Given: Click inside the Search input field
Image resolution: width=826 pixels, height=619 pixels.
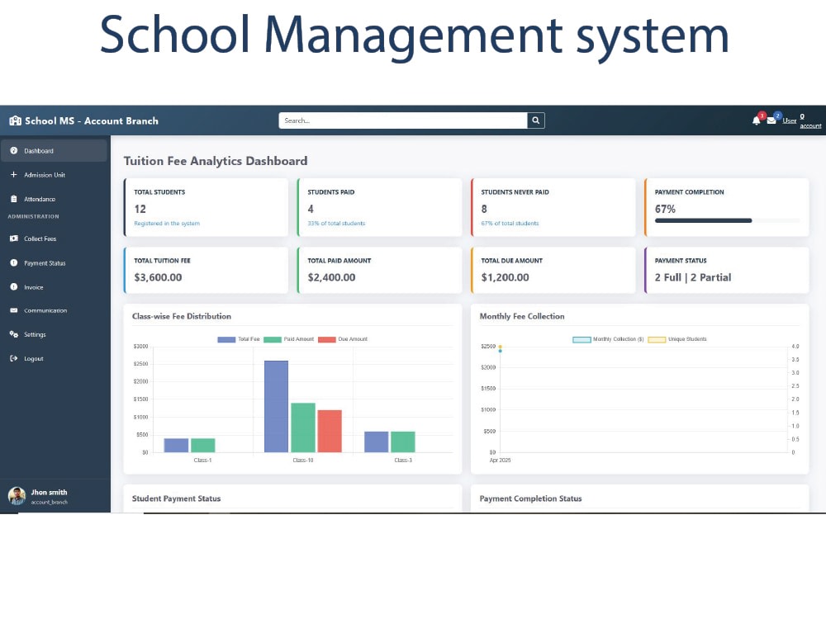Looking at the screenshot, I should click(x=403, y=120).
